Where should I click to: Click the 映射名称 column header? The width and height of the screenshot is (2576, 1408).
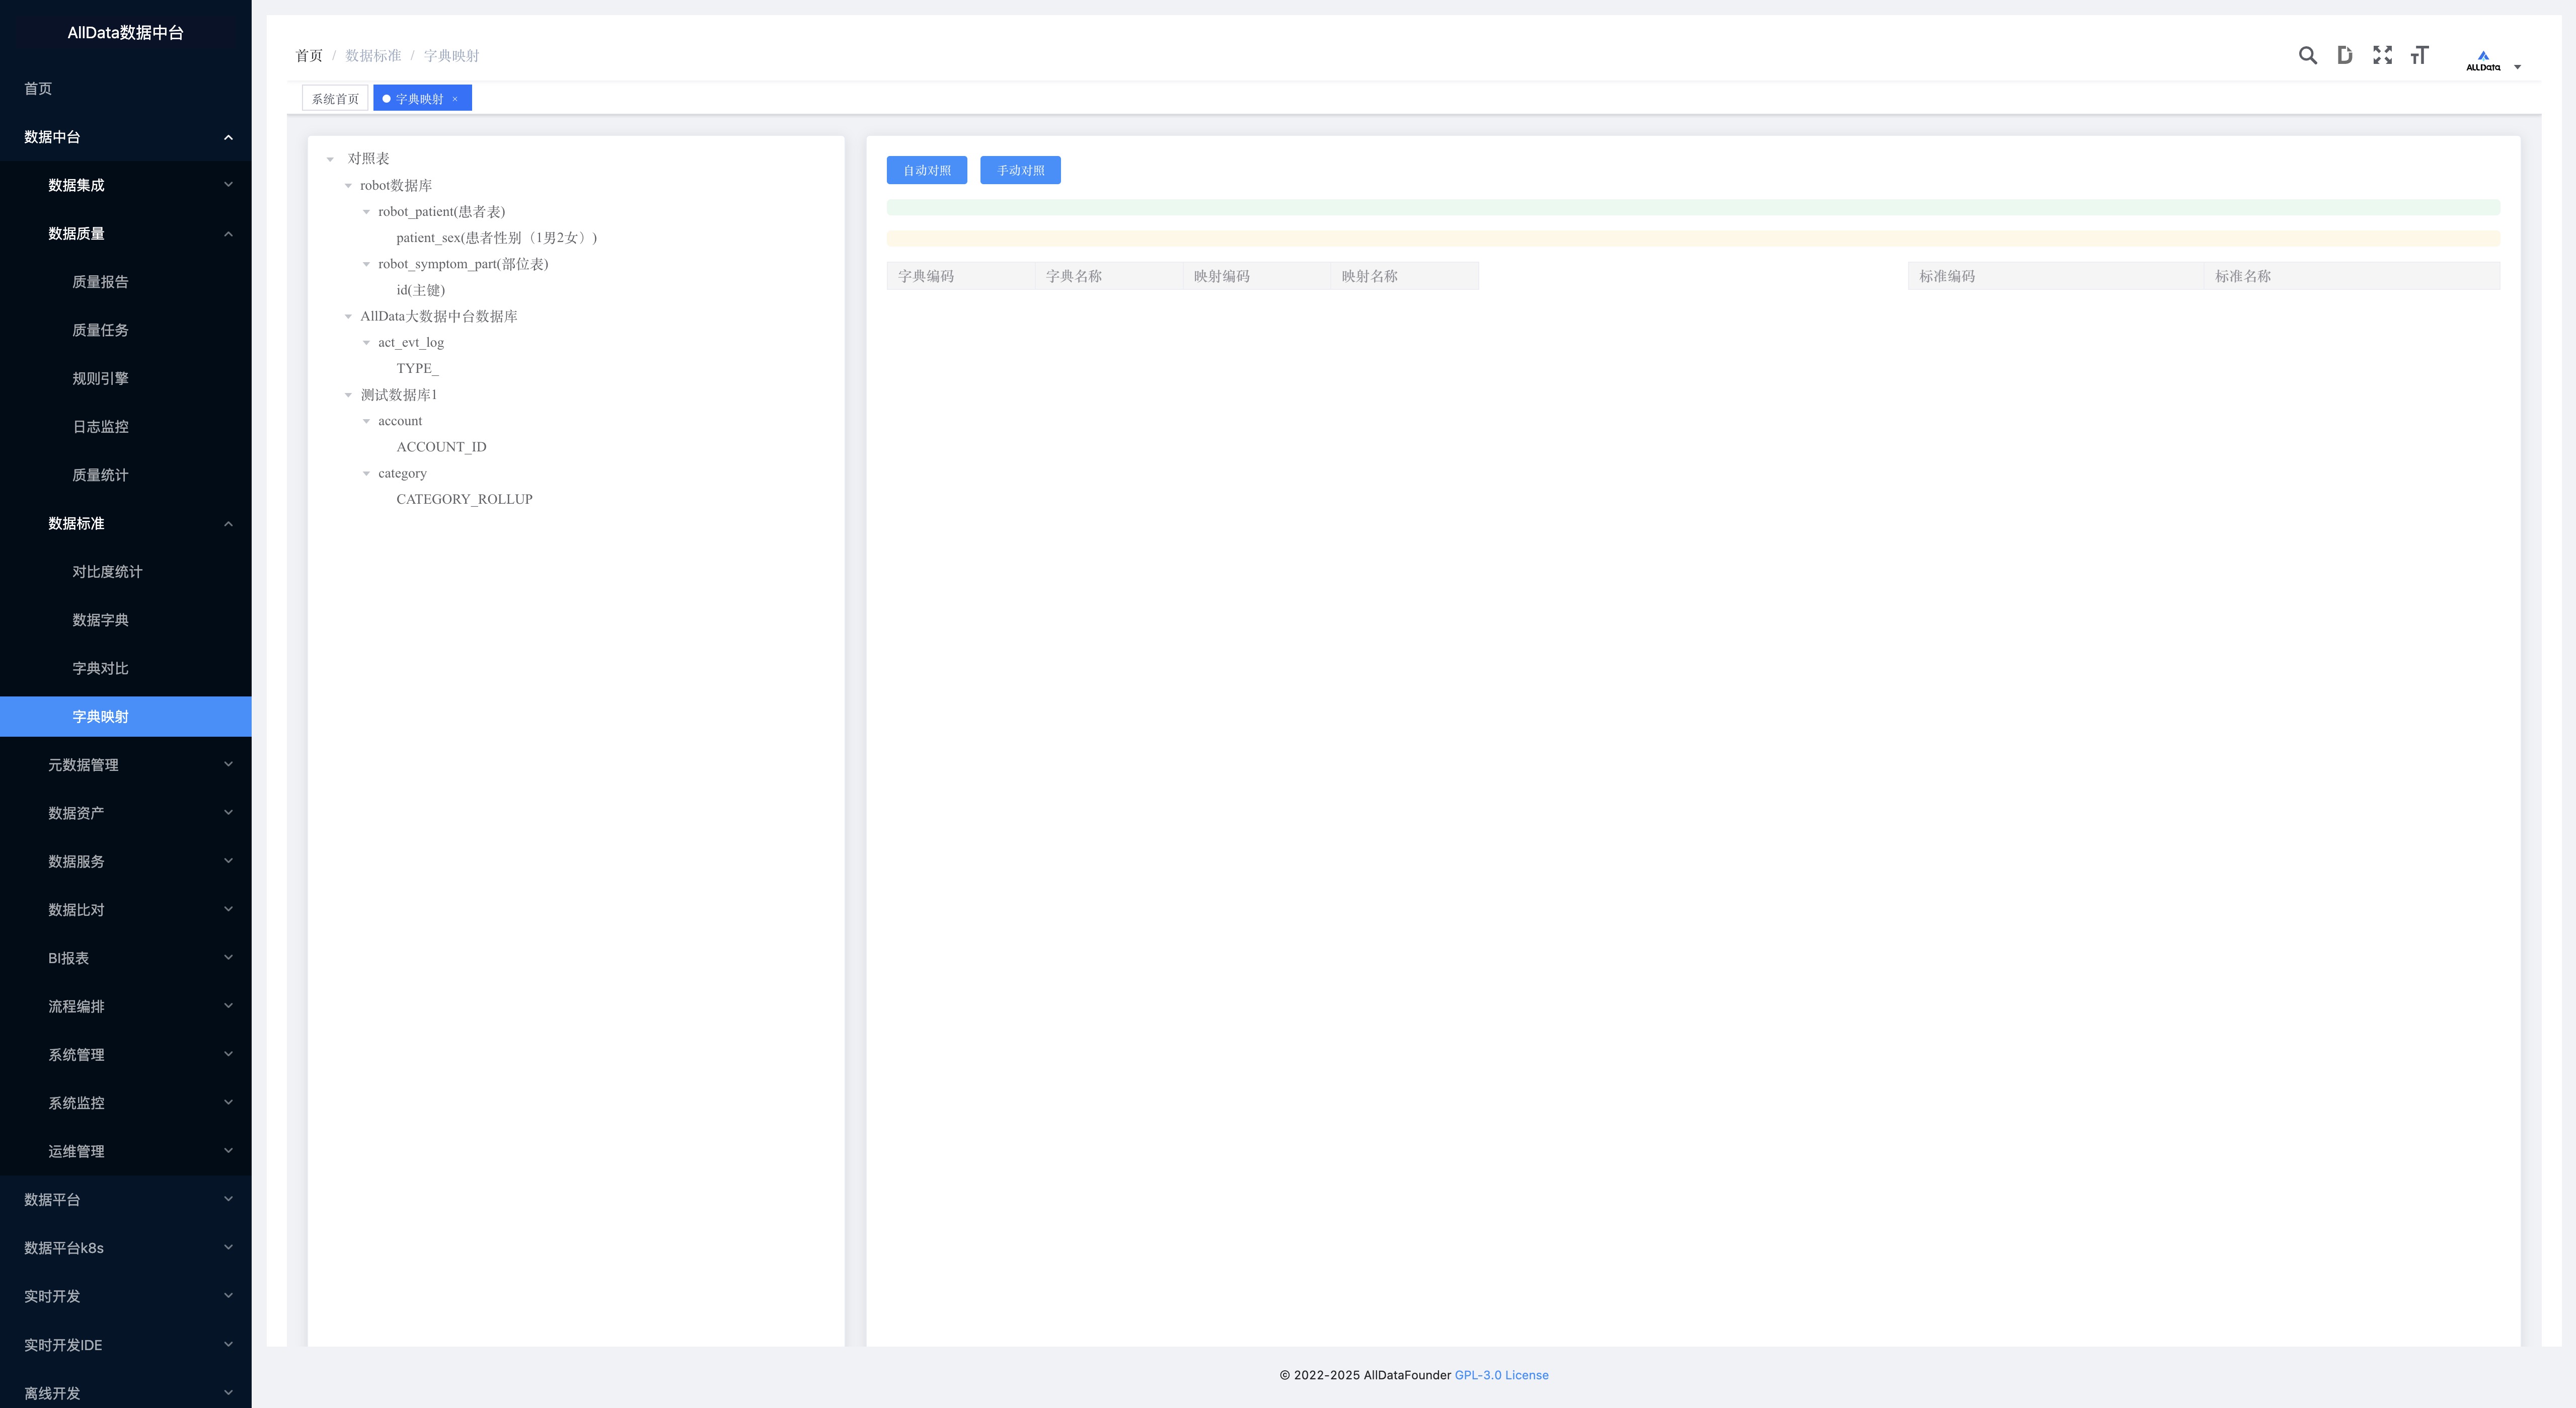click(x=1404, y=276)
